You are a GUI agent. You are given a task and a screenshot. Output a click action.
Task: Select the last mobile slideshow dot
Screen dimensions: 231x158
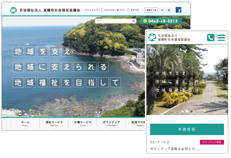(x=191, y=111)
